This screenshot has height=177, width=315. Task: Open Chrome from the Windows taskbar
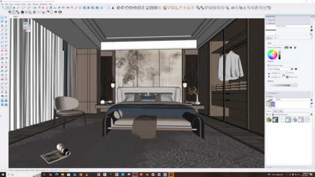(x=81, y=175)
